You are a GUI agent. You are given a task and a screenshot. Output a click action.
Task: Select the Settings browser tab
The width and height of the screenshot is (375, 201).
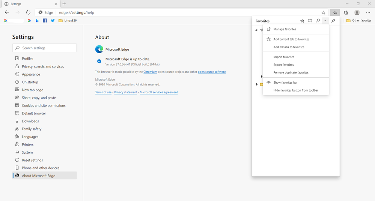(x=31, y=4)
